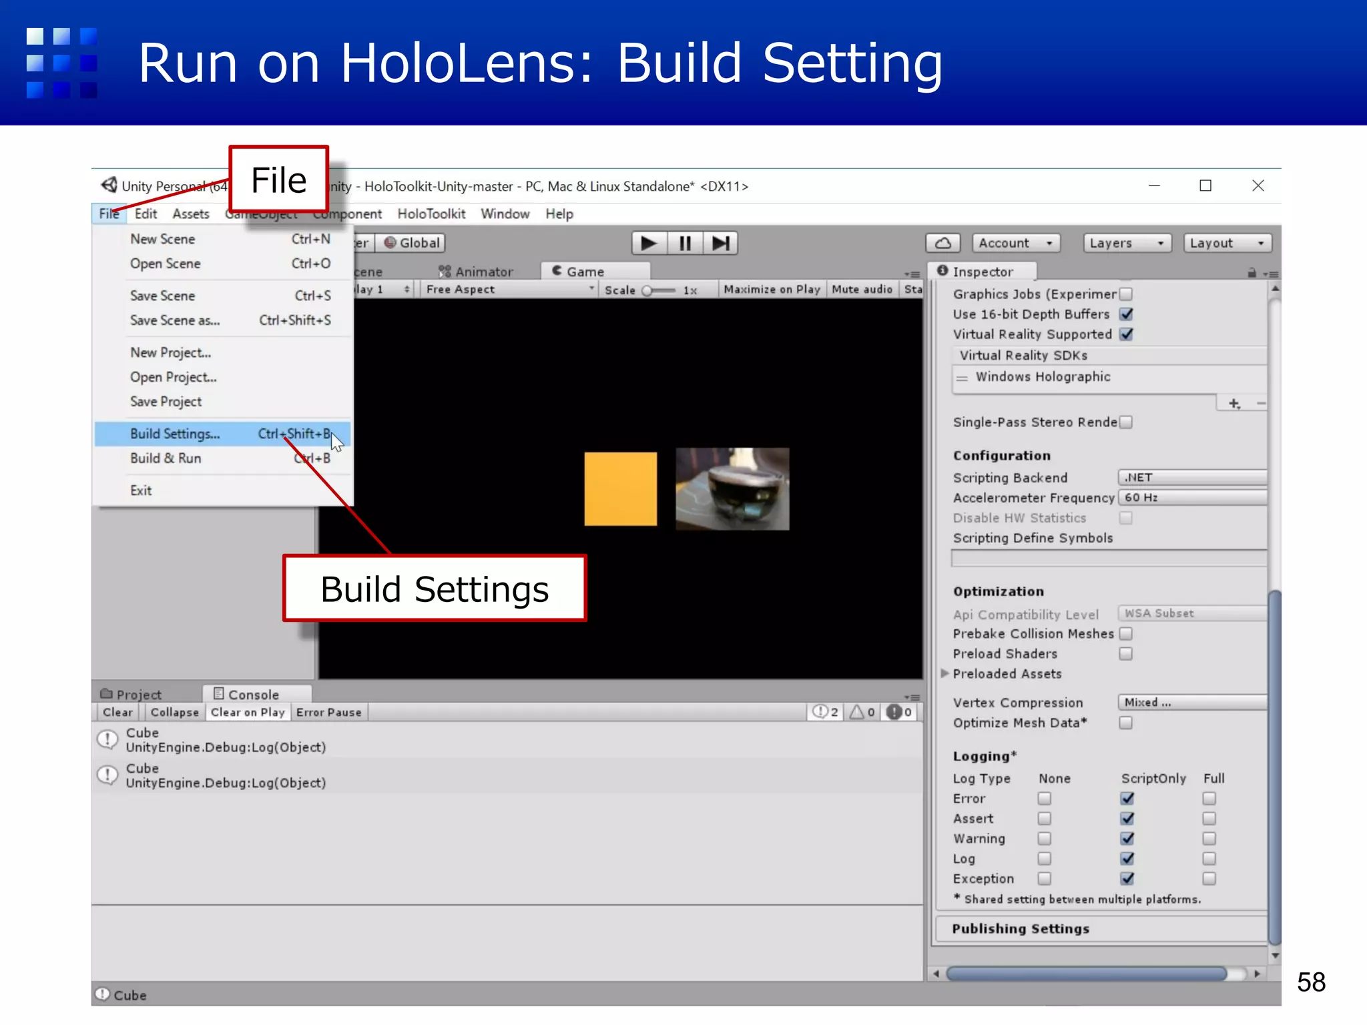The height and width of the screenshot is (1025, 1367).
Task: Click the Unity logo in title bar
Action: pyautogui.click(x=109, y=185)
